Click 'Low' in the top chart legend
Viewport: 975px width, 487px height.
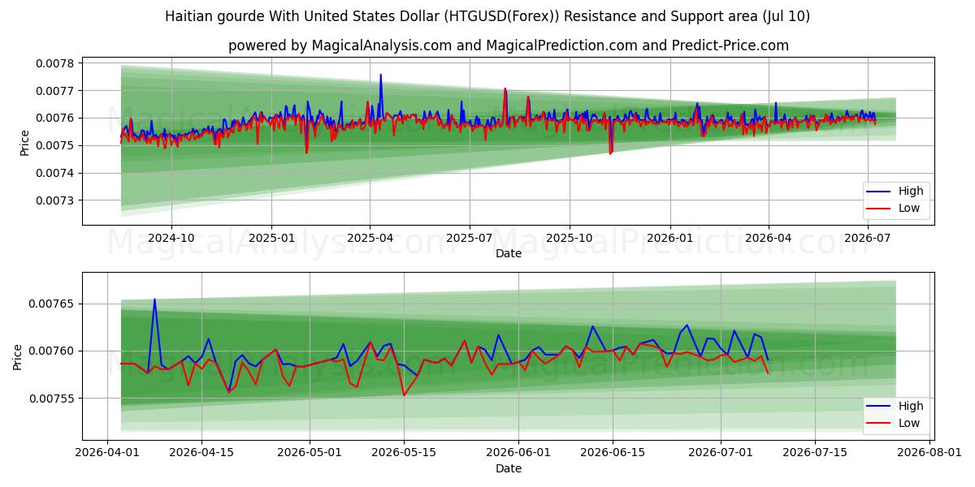[x=909, y=208]
